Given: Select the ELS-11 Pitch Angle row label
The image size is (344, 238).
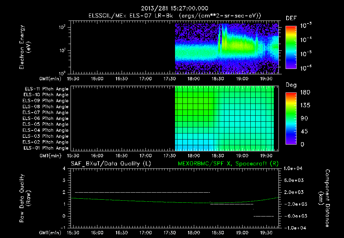Looking at the screenshot, I should tap(46, 89).
